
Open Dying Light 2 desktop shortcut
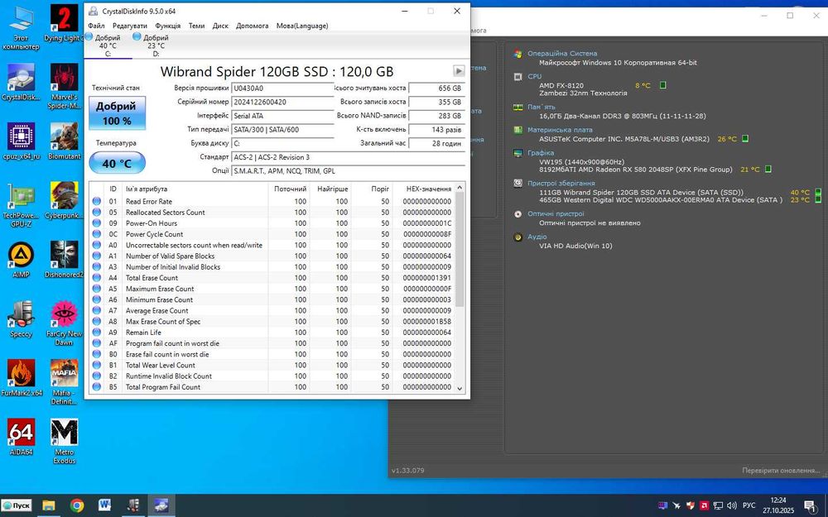64,24
